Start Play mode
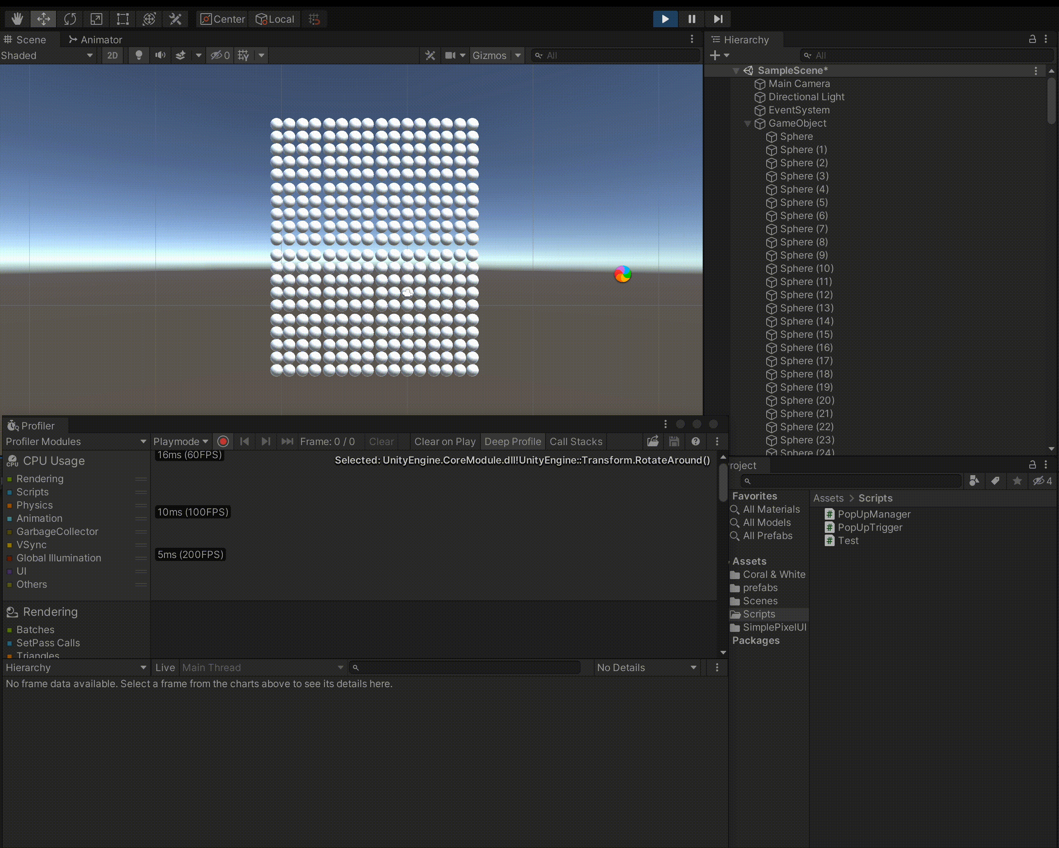1059x848 pixels. click(665, 19)
